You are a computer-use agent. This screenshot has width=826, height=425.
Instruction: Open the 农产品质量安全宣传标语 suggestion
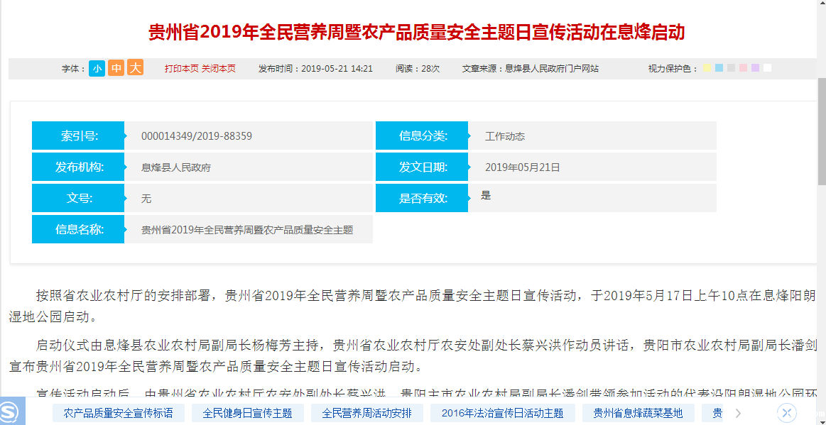[x=119, y=413]
